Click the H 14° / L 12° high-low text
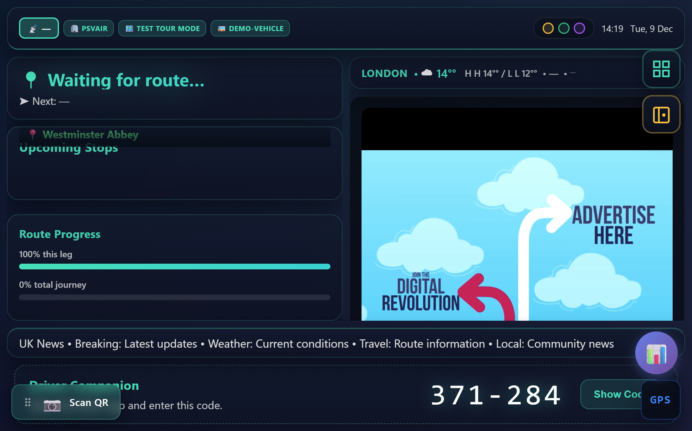 (501, 74)
